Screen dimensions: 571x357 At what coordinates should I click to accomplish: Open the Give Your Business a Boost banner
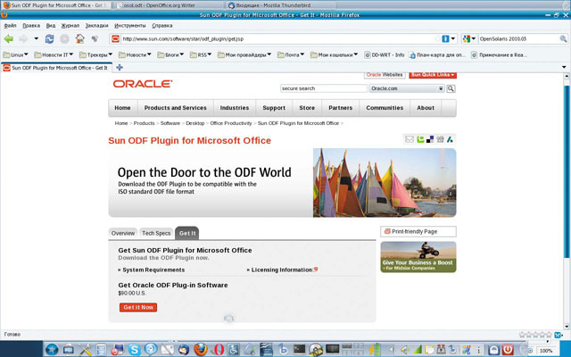point(418,257)
